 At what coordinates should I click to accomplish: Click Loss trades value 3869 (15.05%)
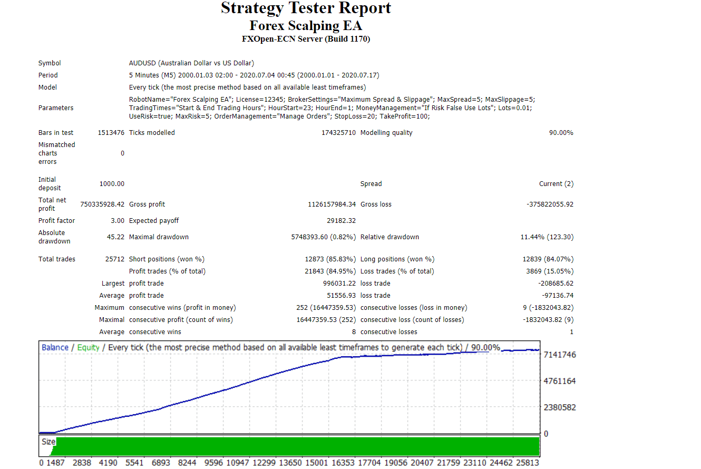[x=550, y=271]
